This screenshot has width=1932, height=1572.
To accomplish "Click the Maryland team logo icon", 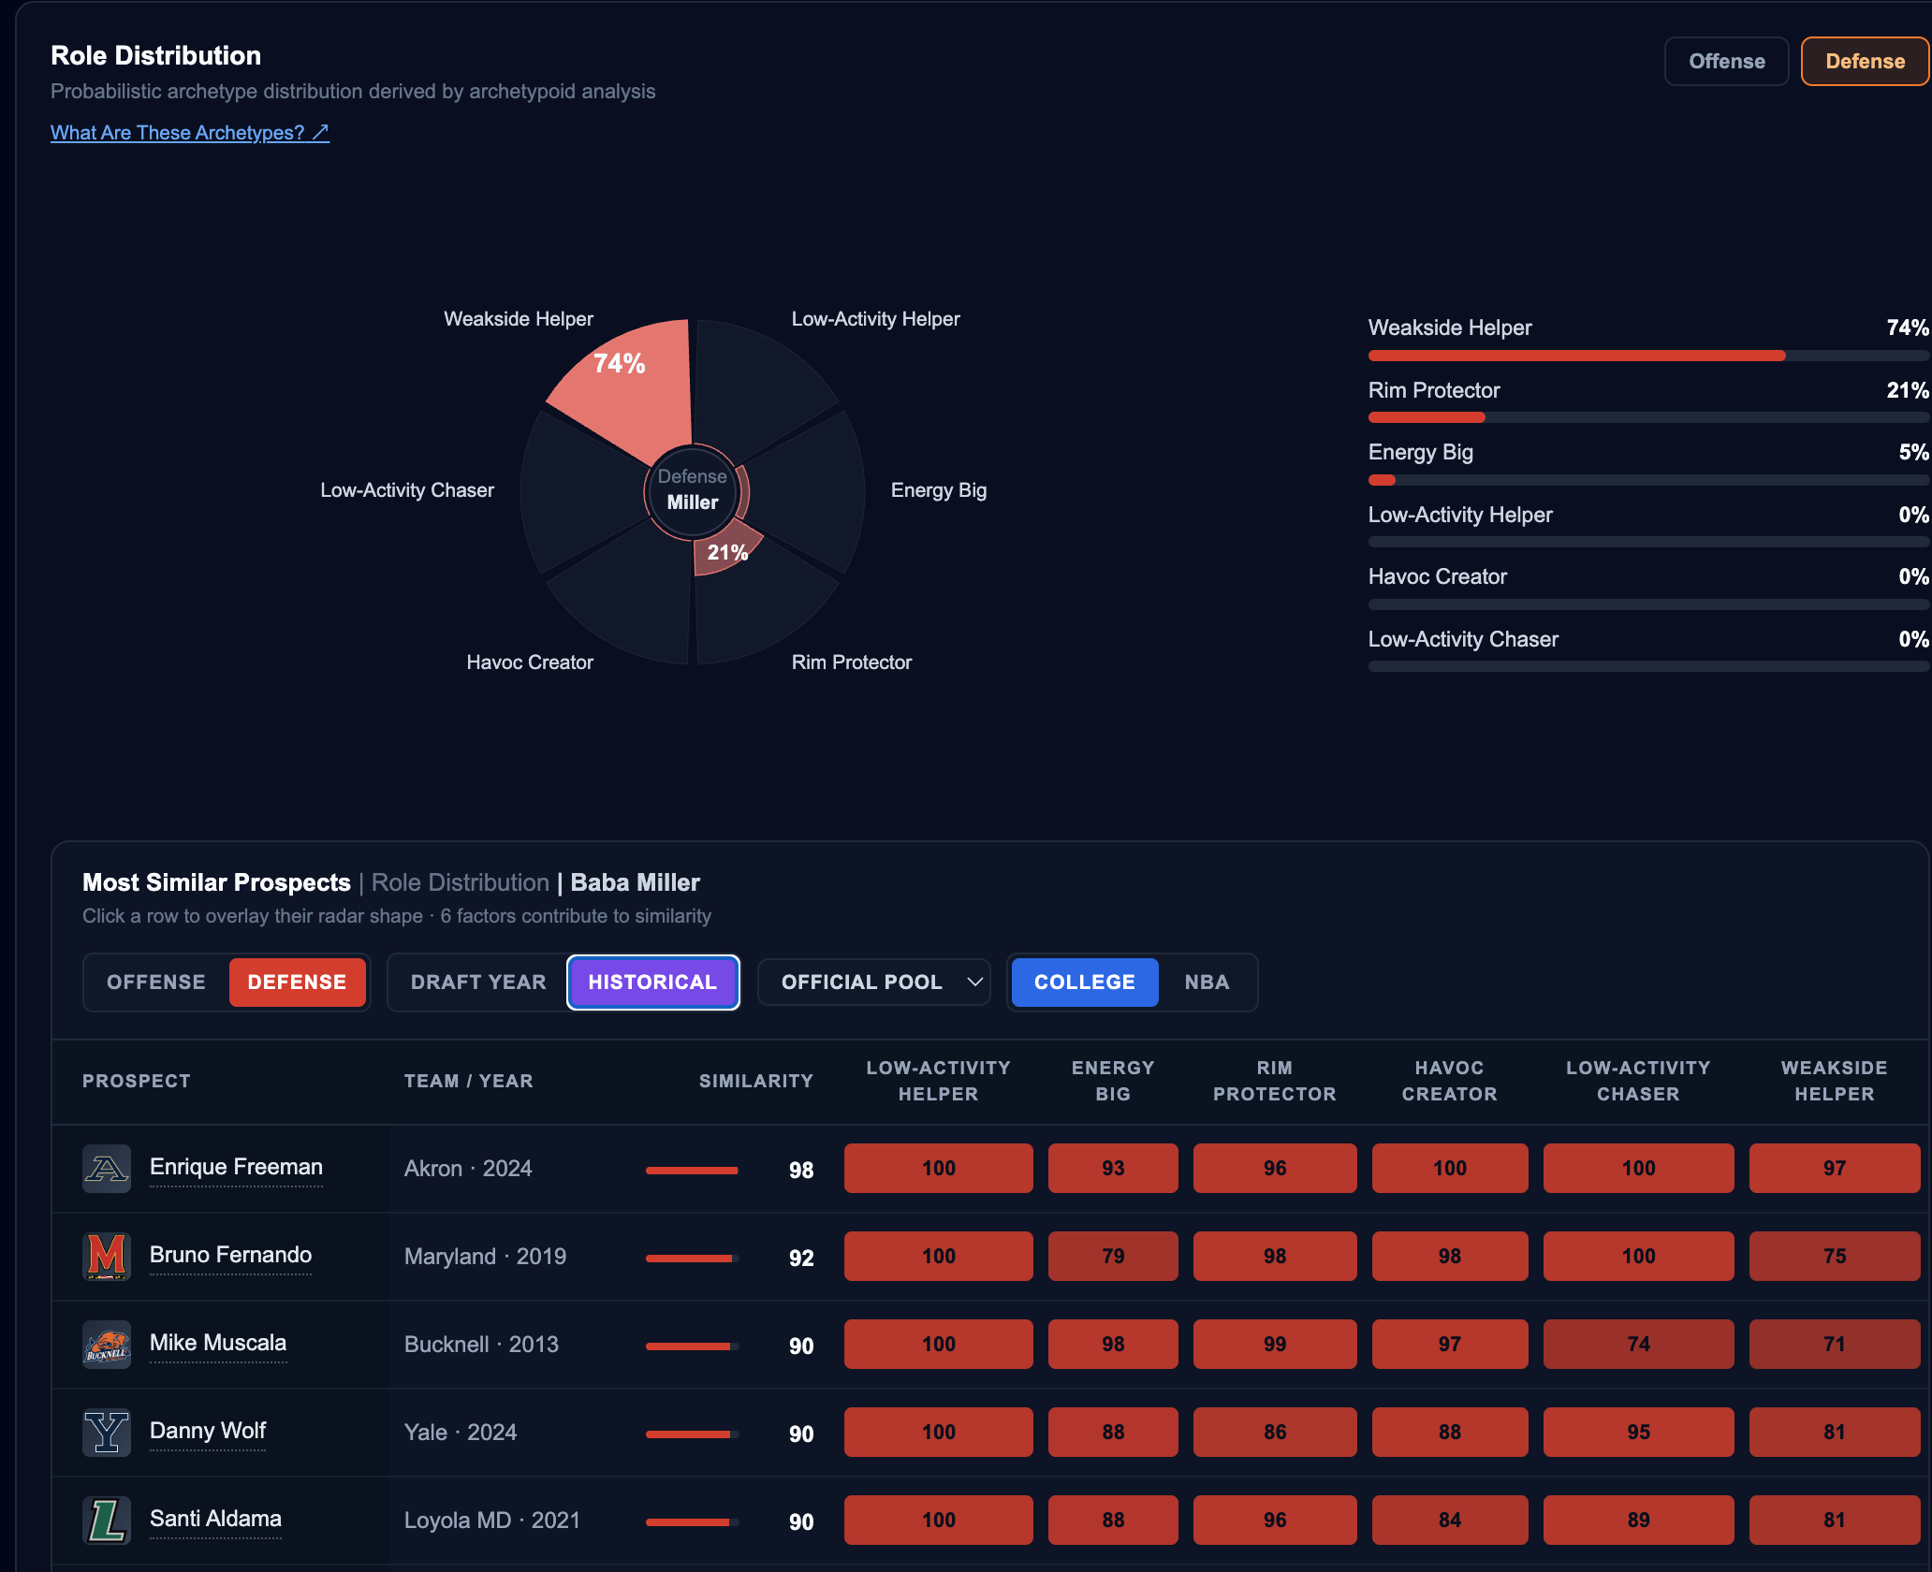I will pos(107,1256).
